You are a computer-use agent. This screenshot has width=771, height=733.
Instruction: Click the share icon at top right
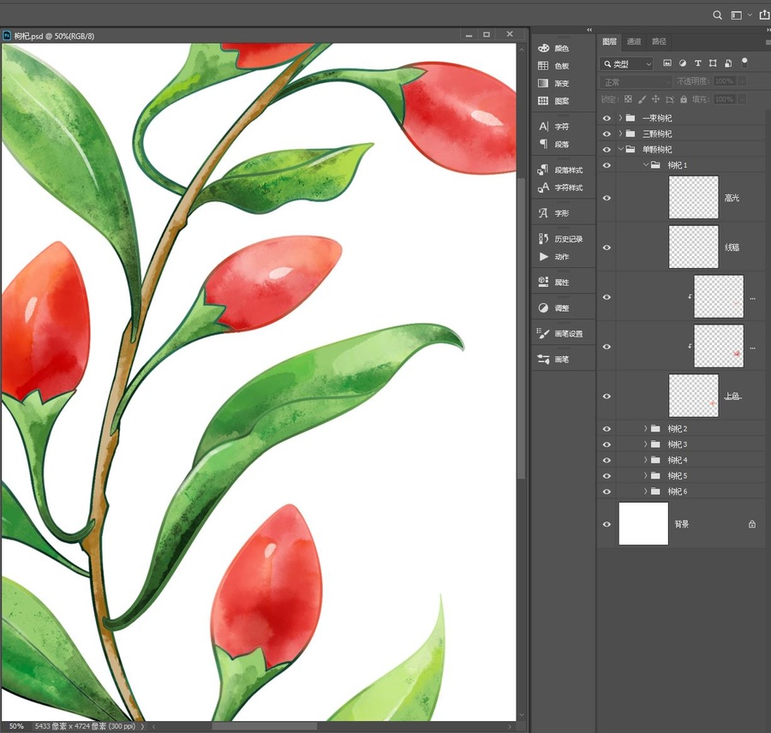(x=765, y=15)
